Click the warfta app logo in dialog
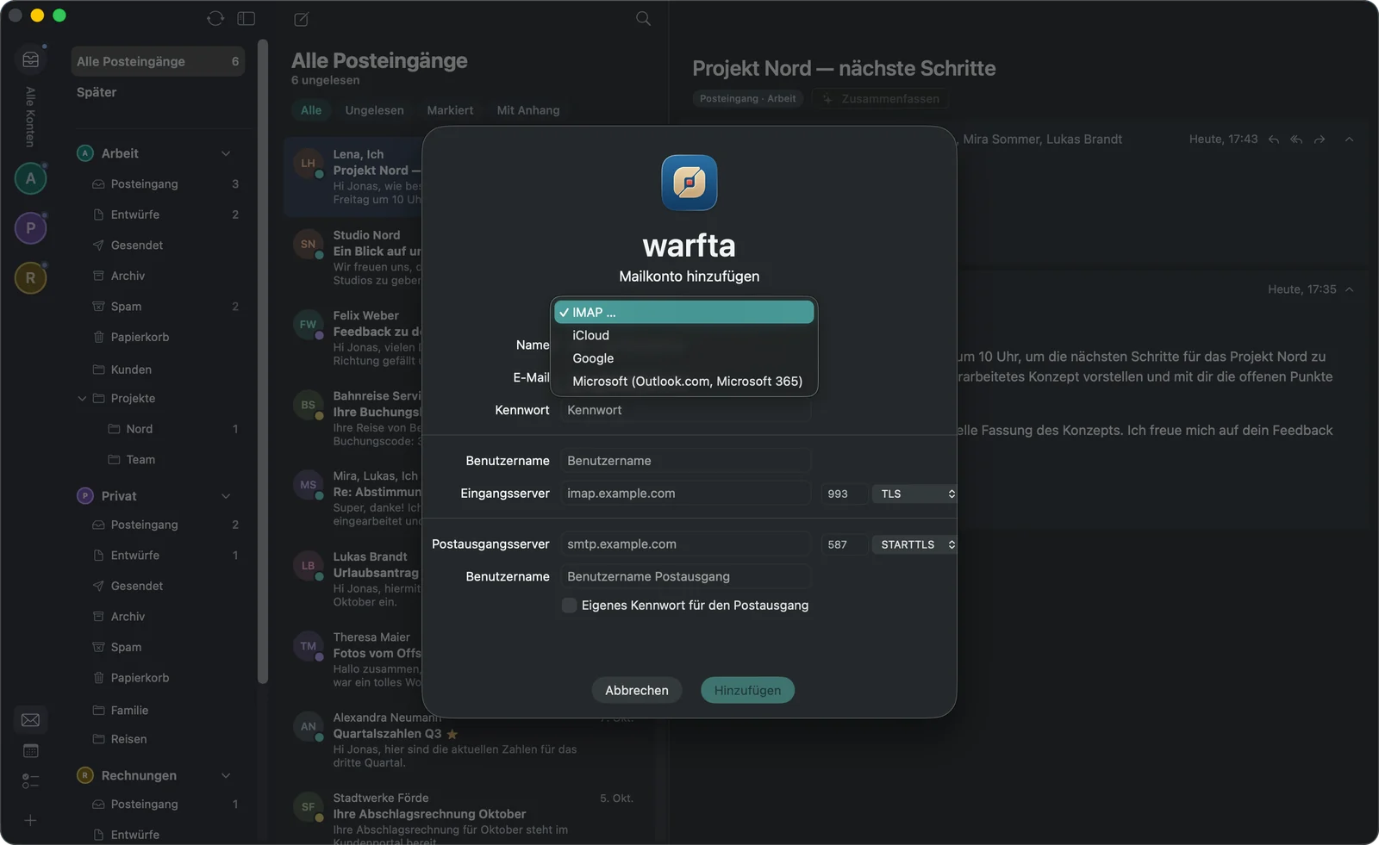Viewport: 1379px width, 845px height. 689,183
